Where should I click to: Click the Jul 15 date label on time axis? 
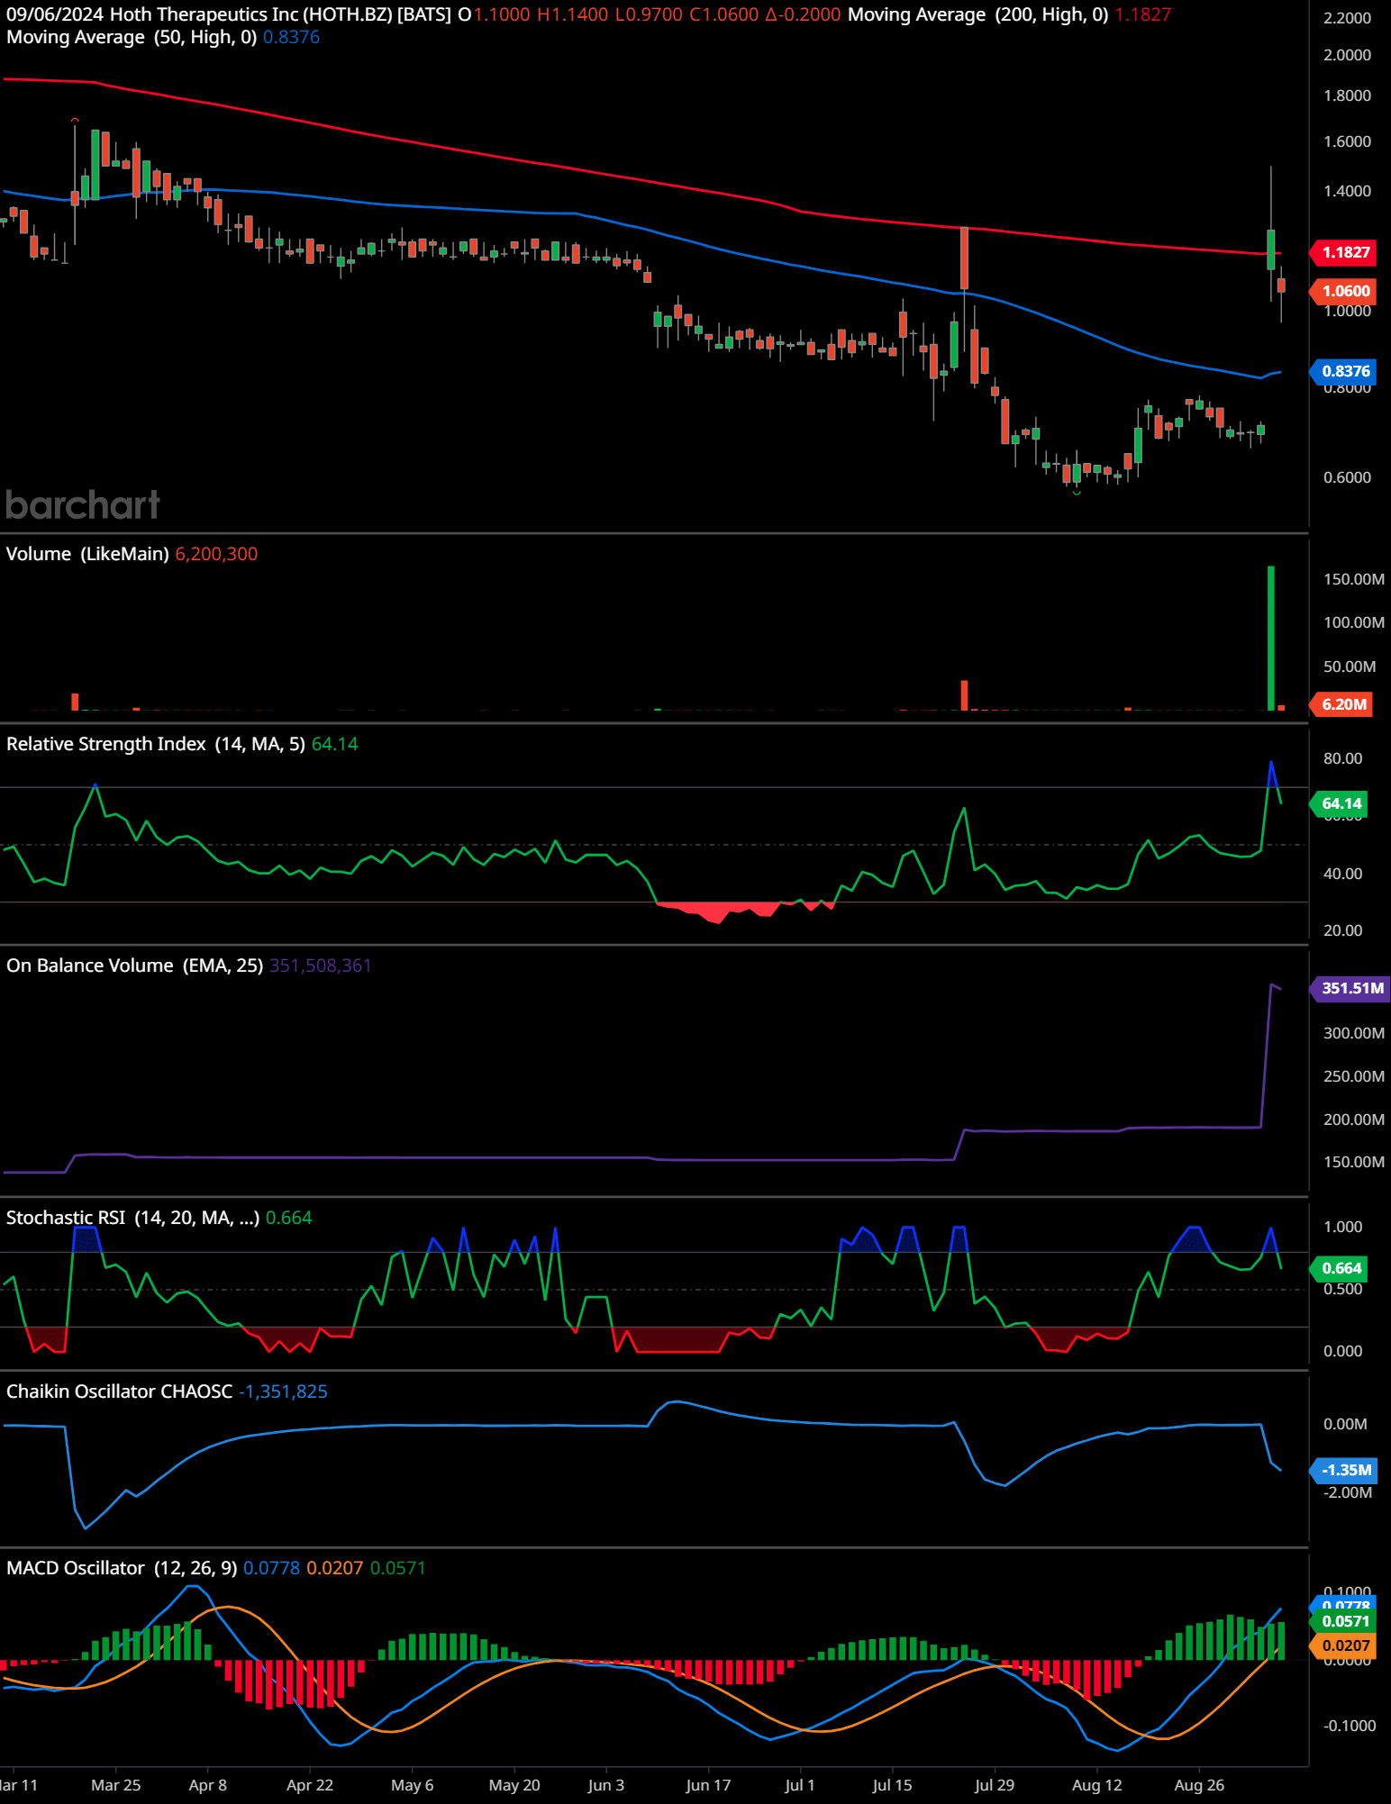point(892,1785)
